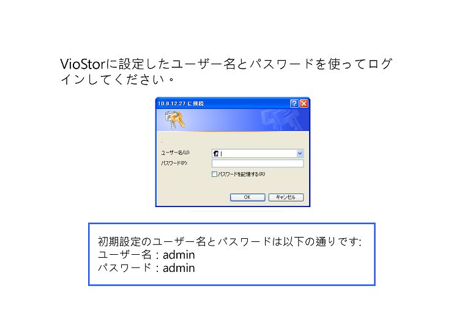The height and width of the screenshot is (324, 459).
Task: Click the パスワード : admin line
Action: tap(146, 268)
